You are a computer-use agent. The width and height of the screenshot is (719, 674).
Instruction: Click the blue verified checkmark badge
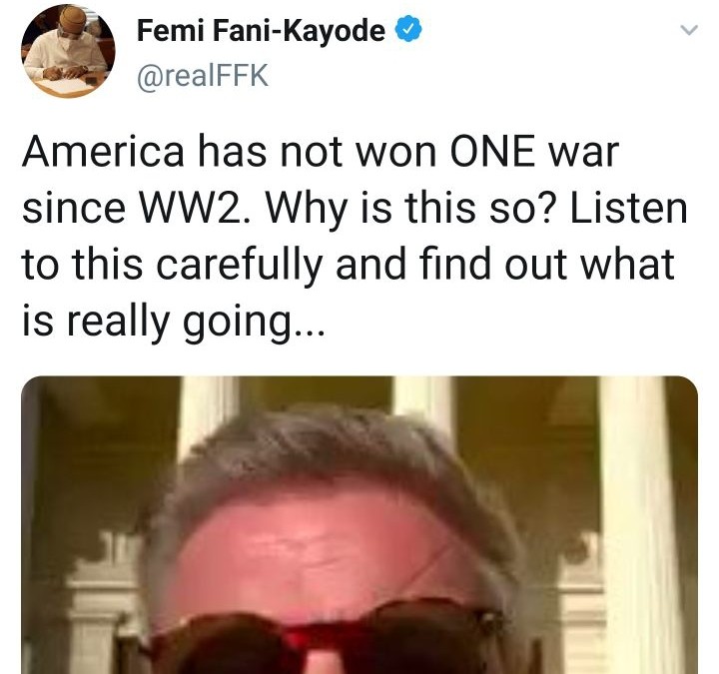[408, 31]
